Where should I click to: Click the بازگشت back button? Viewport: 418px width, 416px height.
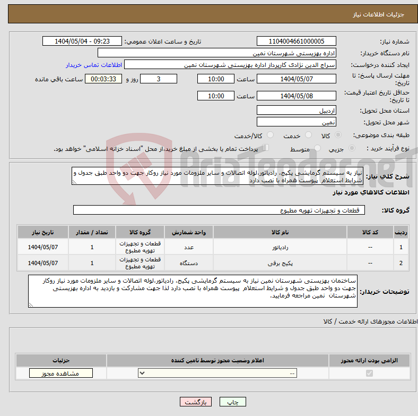point(196,402)
